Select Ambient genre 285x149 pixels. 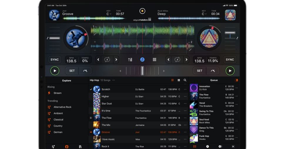pyautogui.click(x=58, y=113)
